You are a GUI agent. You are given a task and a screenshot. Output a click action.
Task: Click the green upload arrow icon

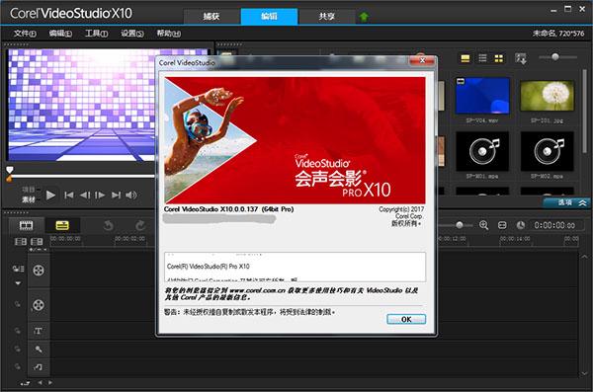364,16
